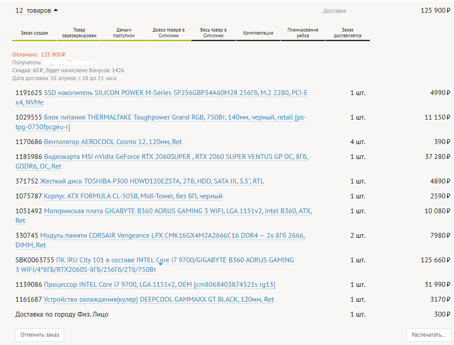Image resolution: width=454 pixels, height=345 pixels.
Task: Open Жесткий диск TOSHIBA P300 link
Action: coord(152,181)
